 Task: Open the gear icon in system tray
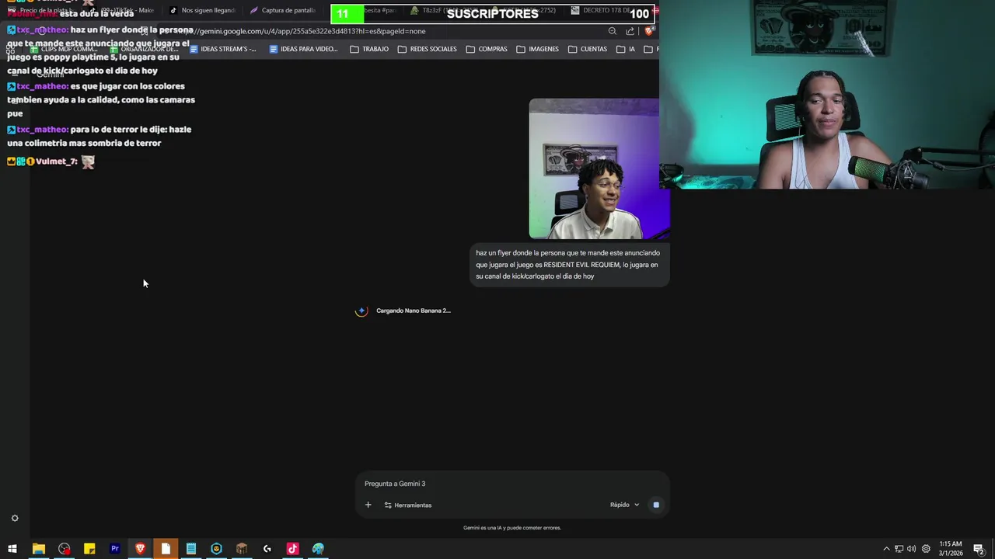[926, 549]
